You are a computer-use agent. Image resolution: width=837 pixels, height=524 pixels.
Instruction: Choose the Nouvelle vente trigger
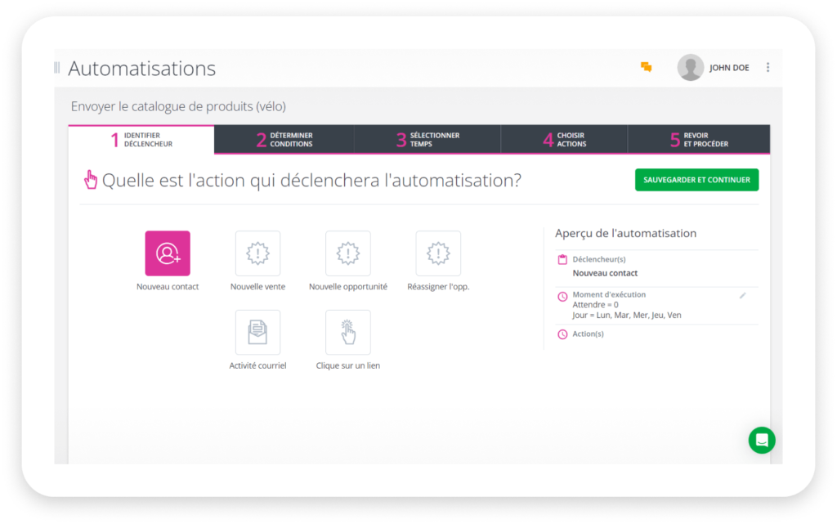257,253
